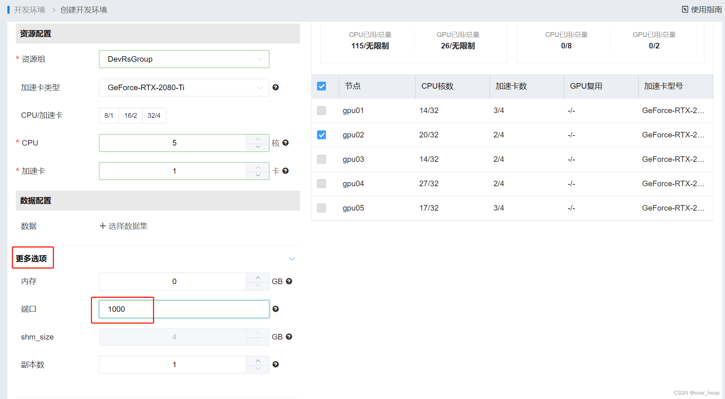The width and height of the screenshot is (725, 399).
Task: Collapse the 更多选项 section chevron
Action: 292,259
